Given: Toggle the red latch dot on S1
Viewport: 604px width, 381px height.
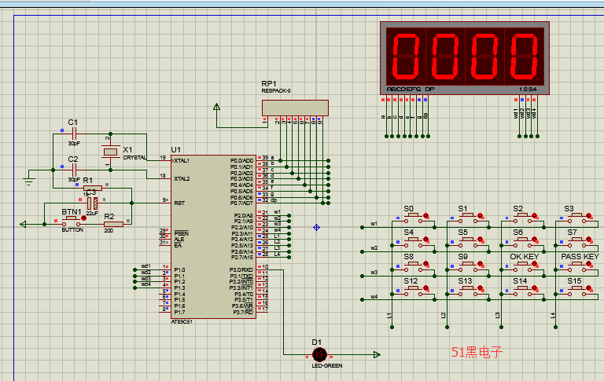Looking at the screenshot, I should point(480,215).
